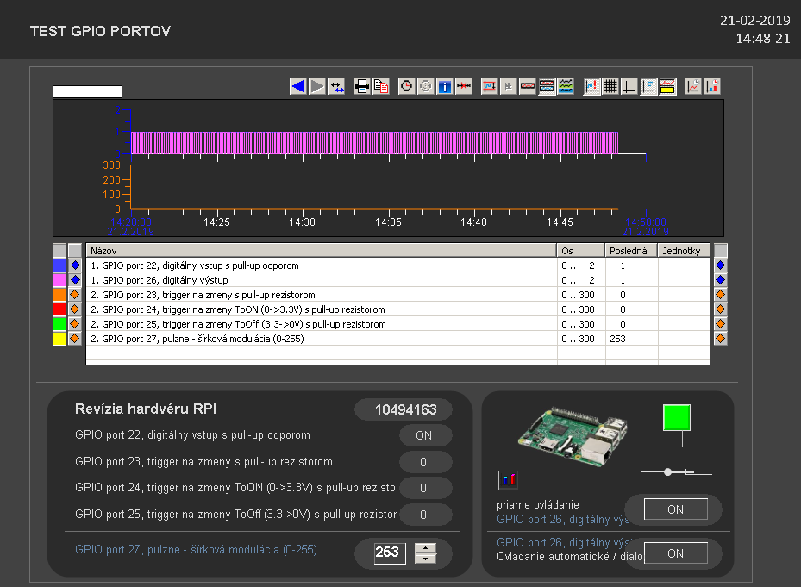This screenshot has width=801, height=587.
Task: Click right-side orange diamond on GPIO port 27 row
Action: pyautogui.click(x=721, y=339)
